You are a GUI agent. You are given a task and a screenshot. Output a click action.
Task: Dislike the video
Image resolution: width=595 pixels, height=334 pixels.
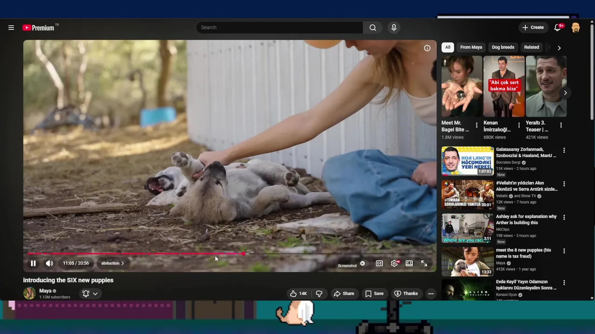click(x=319, y=294)
